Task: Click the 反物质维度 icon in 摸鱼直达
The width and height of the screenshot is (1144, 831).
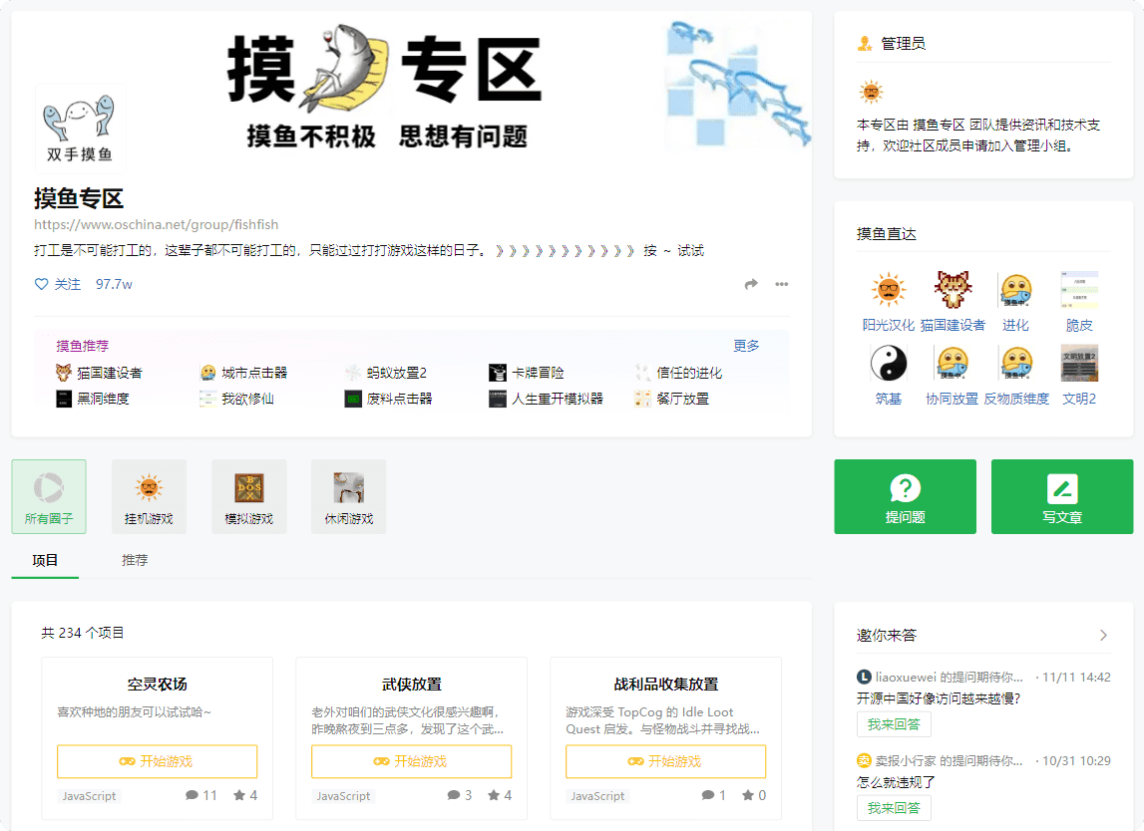Action: [1015, 363]
